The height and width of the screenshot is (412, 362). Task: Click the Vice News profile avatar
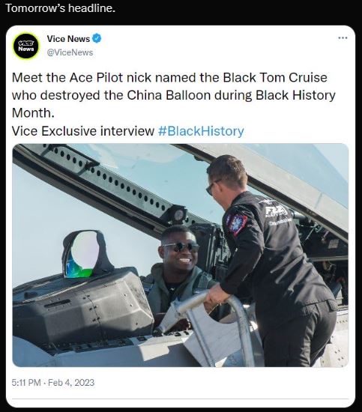click(25, 46)
